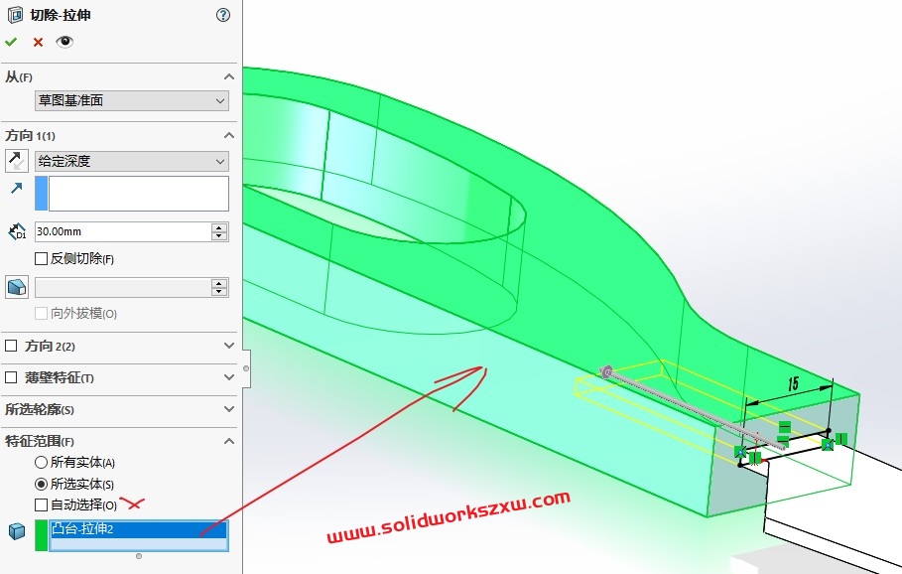Click the draft on/off icon

pos(17,287)
